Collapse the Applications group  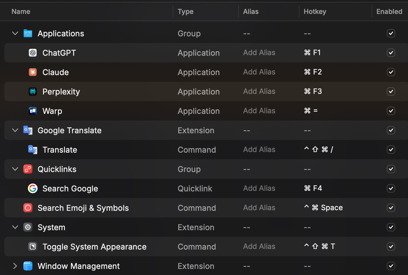[x=15, y=33]
